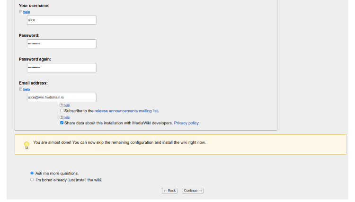Open the help text link under Your username
Screen dimensions: 355x202
pos(27,12)
